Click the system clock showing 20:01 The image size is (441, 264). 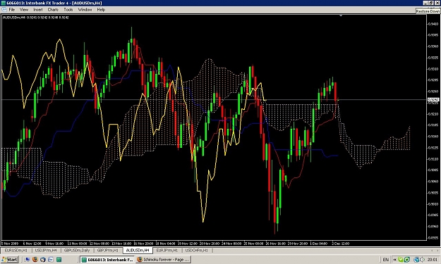tap(433, 260)
